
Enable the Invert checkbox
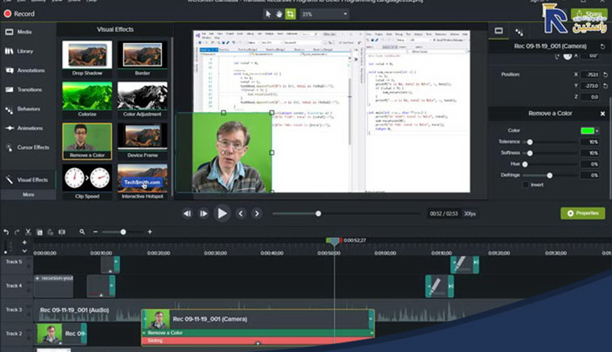pyautogui.click(x=525, y=184)
